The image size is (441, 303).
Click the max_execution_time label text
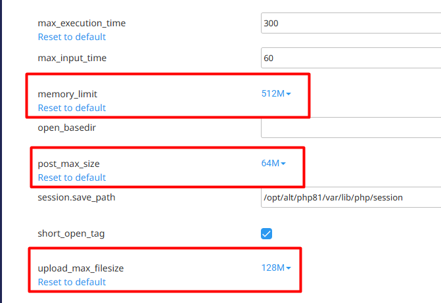click(x=81, y=23)
